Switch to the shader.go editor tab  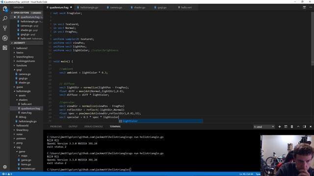click(x=139, y=7)
